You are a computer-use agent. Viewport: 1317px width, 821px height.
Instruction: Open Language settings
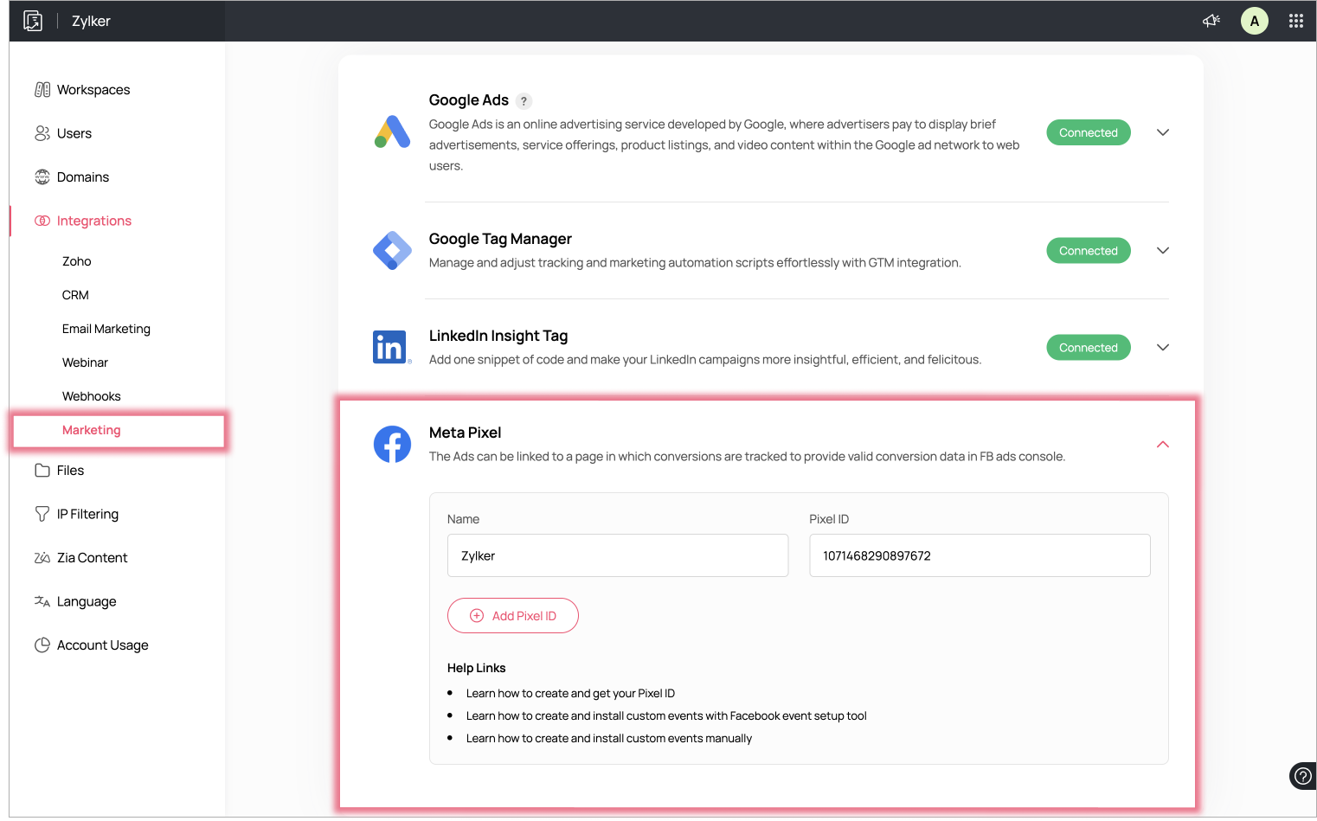87,602
